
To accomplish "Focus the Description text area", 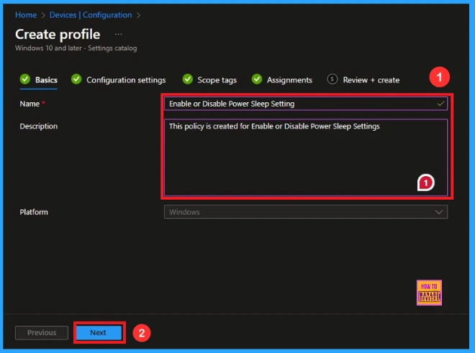I will click(x=306, y=157).
